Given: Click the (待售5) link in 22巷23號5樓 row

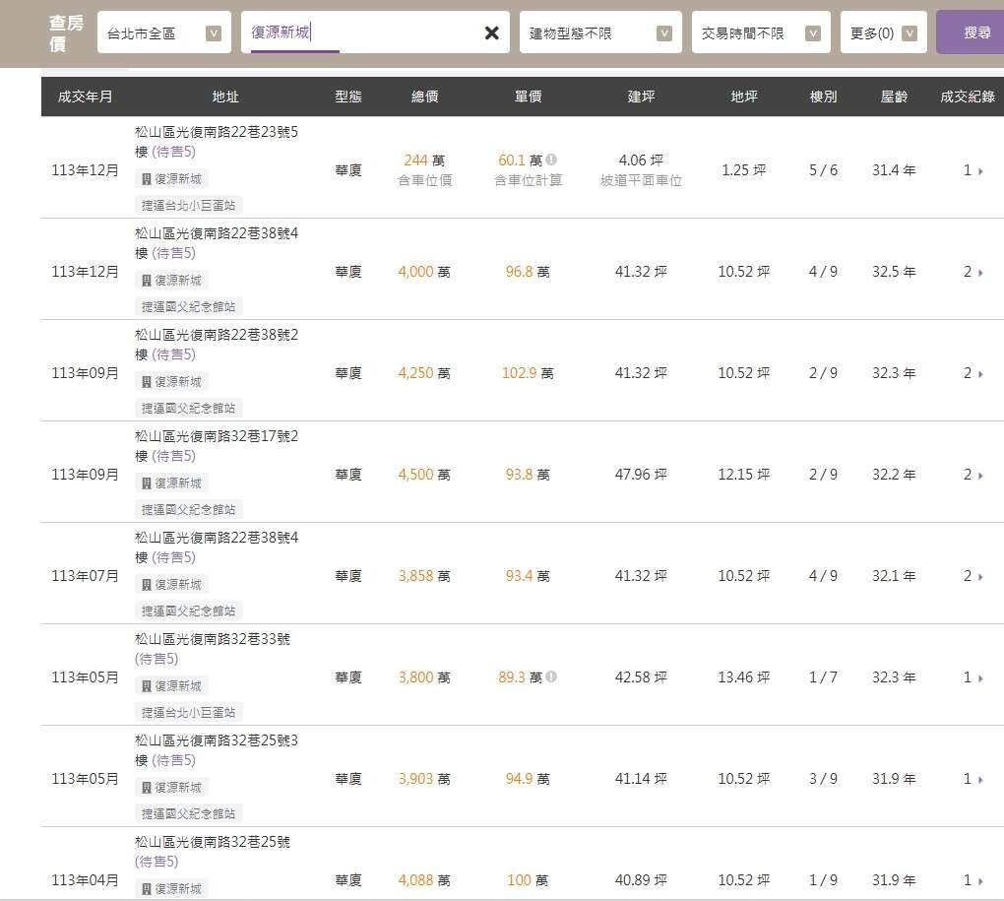Looking at the screenshot, I should pos(173,152).
